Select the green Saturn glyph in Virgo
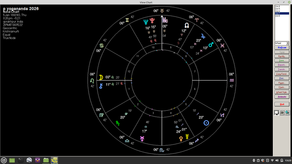Screen dimensions: 292x164 [118, 123]
